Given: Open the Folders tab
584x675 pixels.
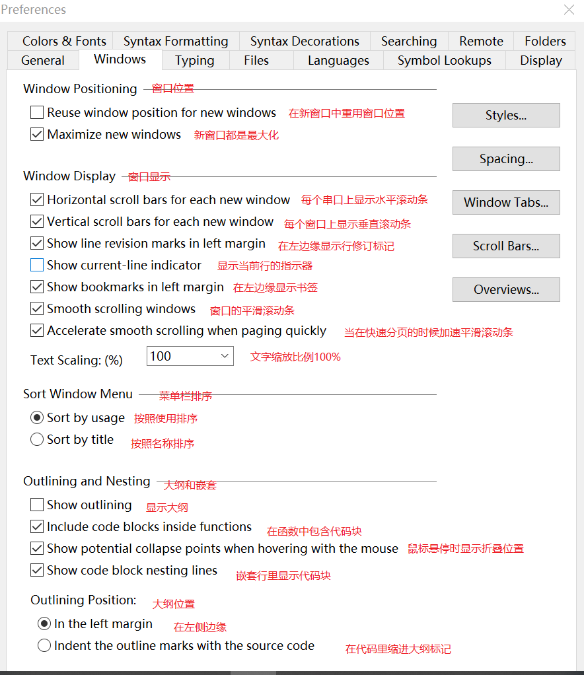Looking at the screenshot, I should coord(545,42).
